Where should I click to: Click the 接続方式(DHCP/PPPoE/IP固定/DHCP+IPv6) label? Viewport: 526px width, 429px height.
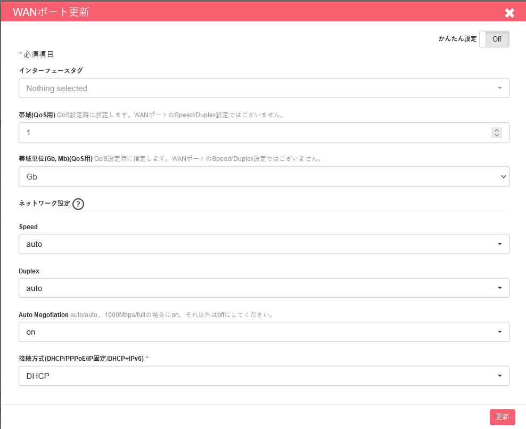81,359
